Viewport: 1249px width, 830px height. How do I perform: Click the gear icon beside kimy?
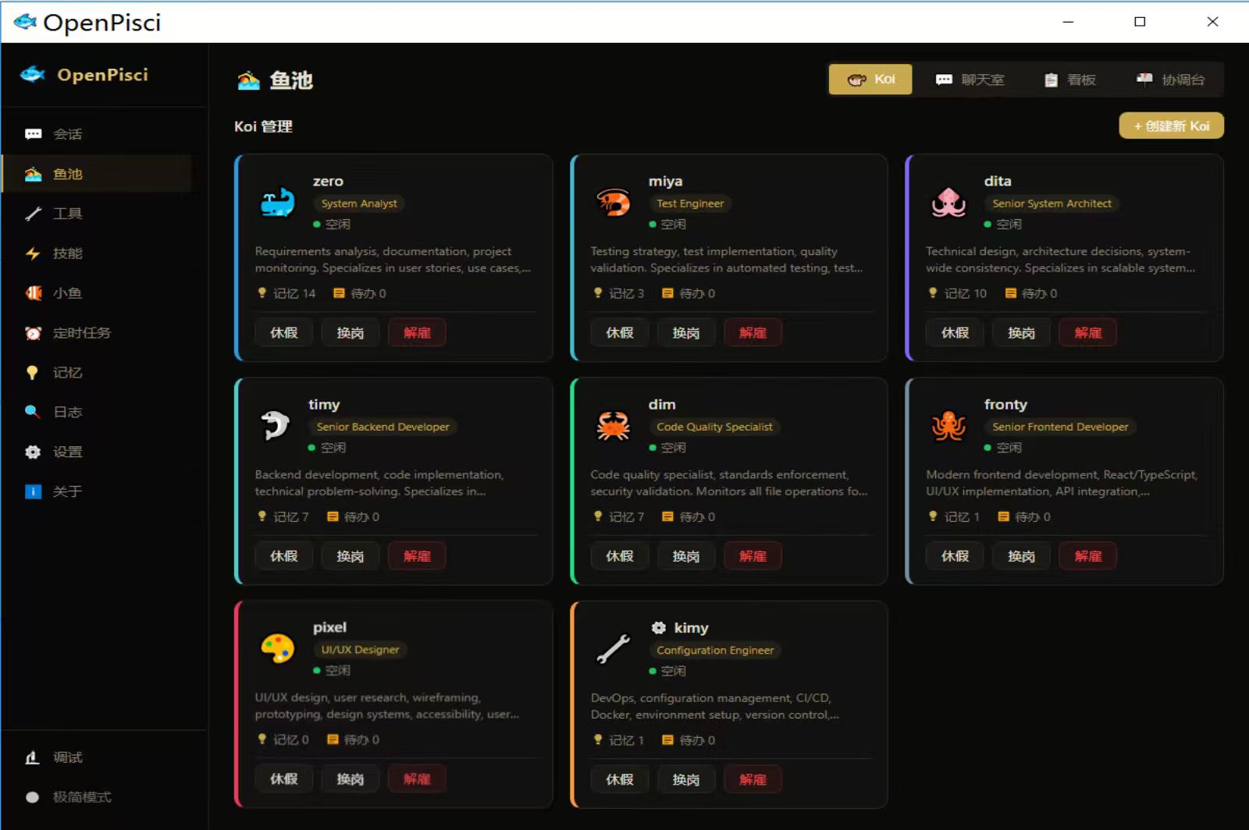(x=659, y=628)
